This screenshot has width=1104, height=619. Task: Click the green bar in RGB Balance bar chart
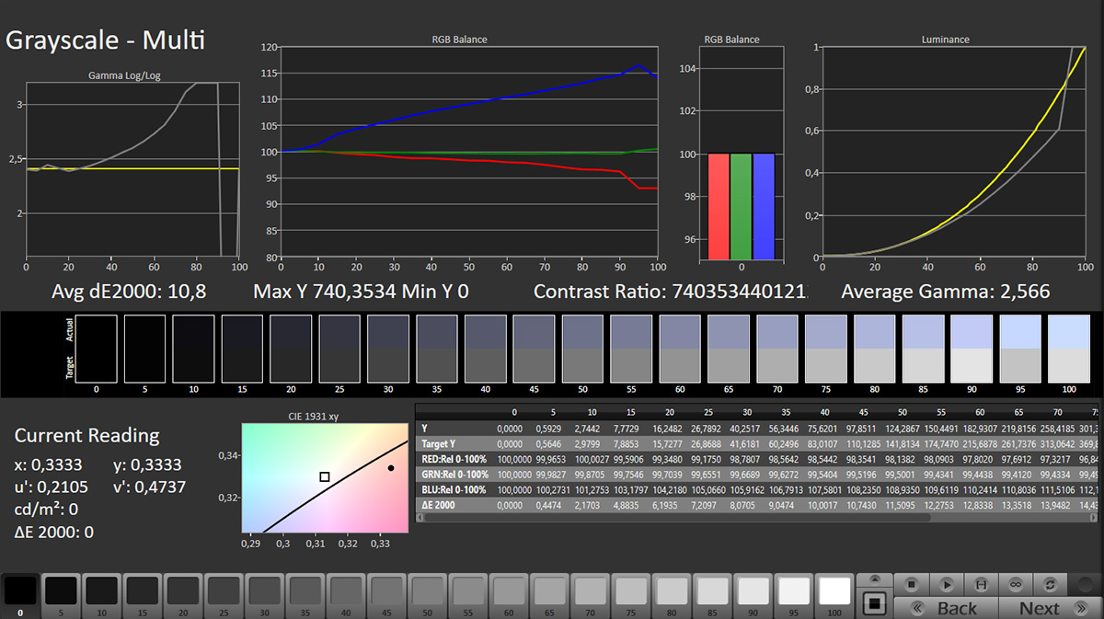coord(741,206)
